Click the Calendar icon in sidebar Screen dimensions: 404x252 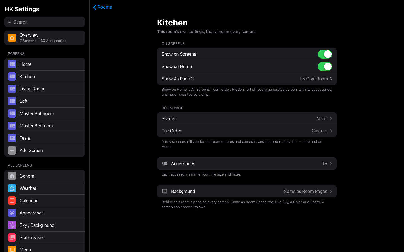pos(12,200)
